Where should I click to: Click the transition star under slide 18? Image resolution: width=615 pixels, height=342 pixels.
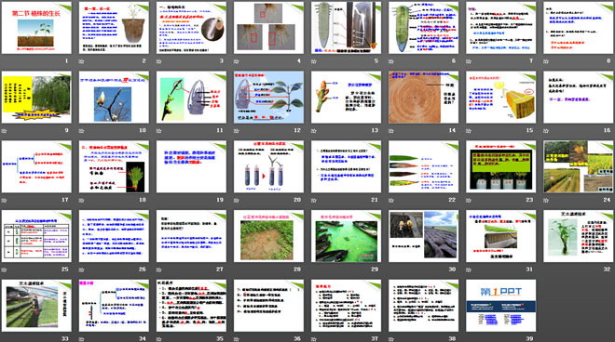click(x=82, y=200)
